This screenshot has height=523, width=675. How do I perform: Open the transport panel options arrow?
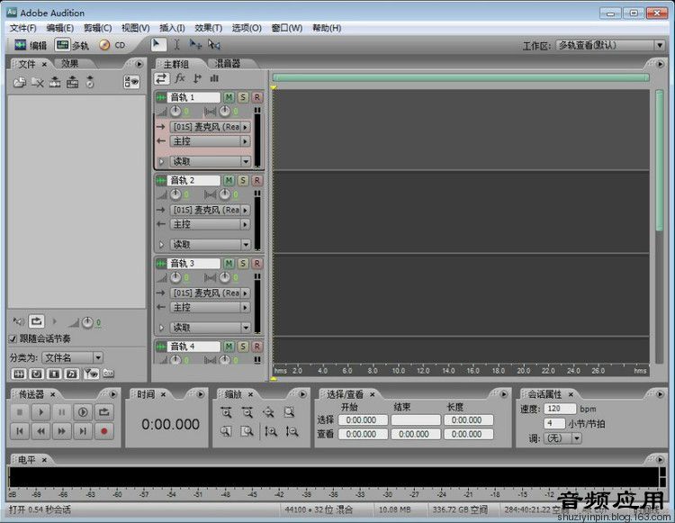tap(113, 394)
